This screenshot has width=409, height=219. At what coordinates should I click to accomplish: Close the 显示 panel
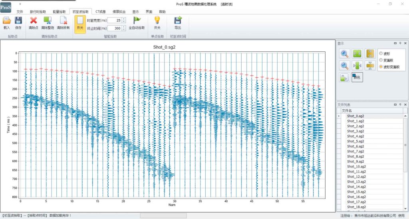[x=405, y=43]
